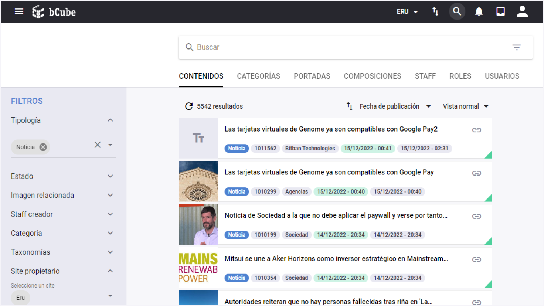This screenshot has width=544, height=306.
Task: Click the Eru site chip
Action: [x=20, y=298]
